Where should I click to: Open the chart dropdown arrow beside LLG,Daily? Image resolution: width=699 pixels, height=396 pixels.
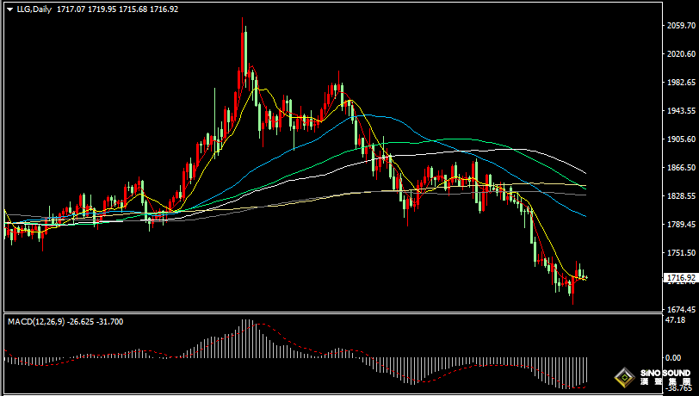9,9
